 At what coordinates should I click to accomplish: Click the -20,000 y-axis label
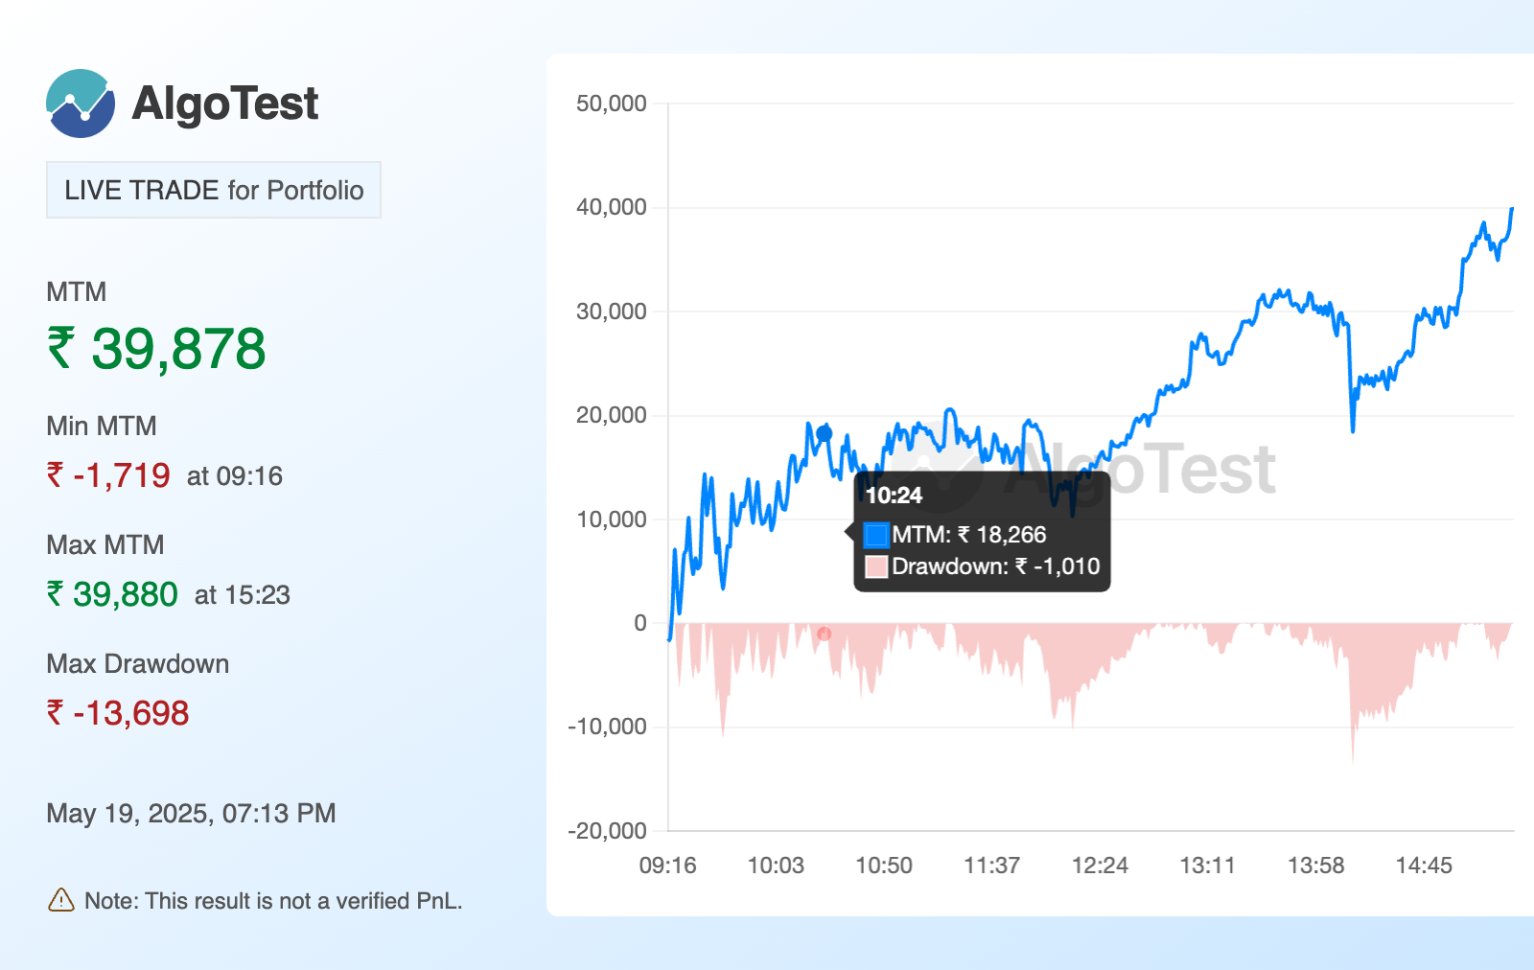point(607,831)
